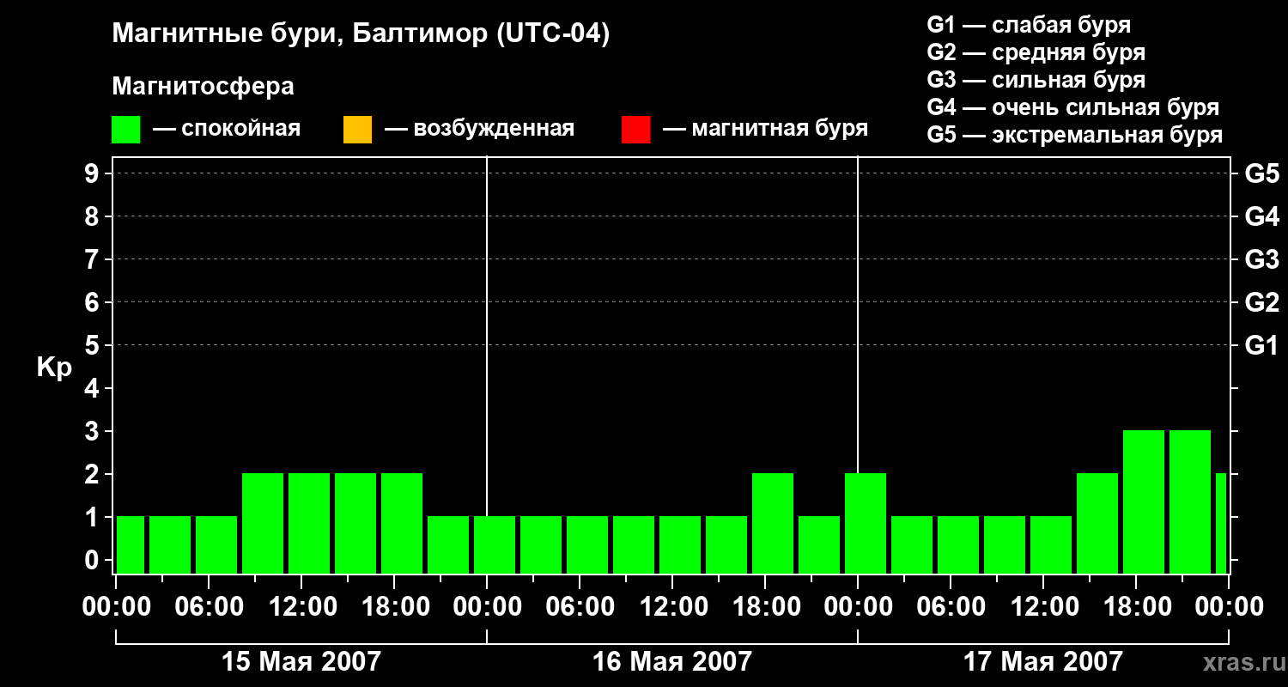Click the date label '17 Мая 2007'
This screenshot has width=1288, height=687.
tap(1042, 661)
